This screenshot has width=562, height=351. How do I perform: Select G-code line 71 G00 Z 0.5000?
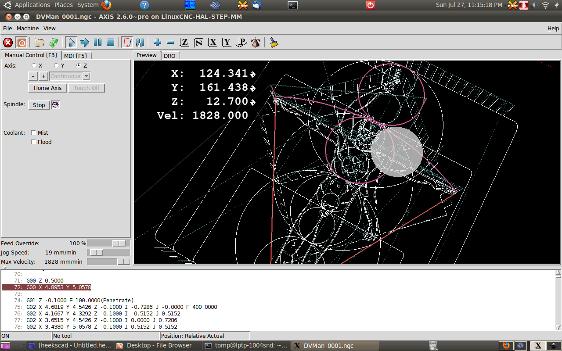pyautogui.click(x=45, y=280)
